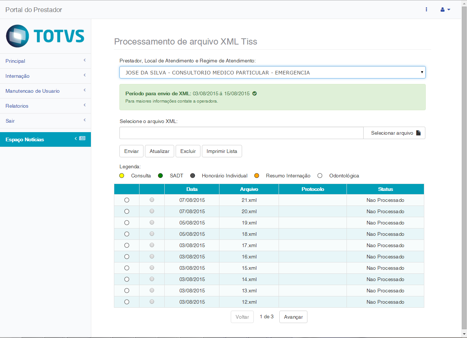467x338 pixels.
Task: Expand the Sair sidebar menu
Action: [x=45, y=121]
